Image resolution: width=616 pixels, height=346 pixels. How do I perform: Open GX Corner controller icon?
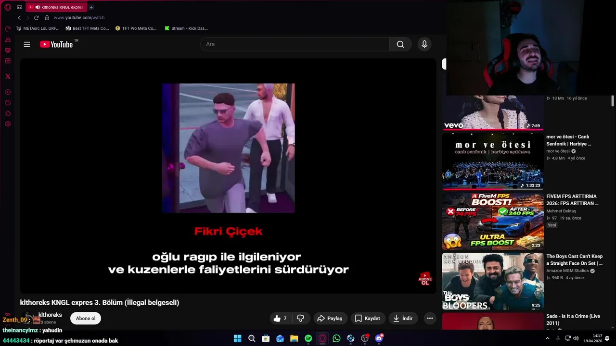tap(20, 7)
